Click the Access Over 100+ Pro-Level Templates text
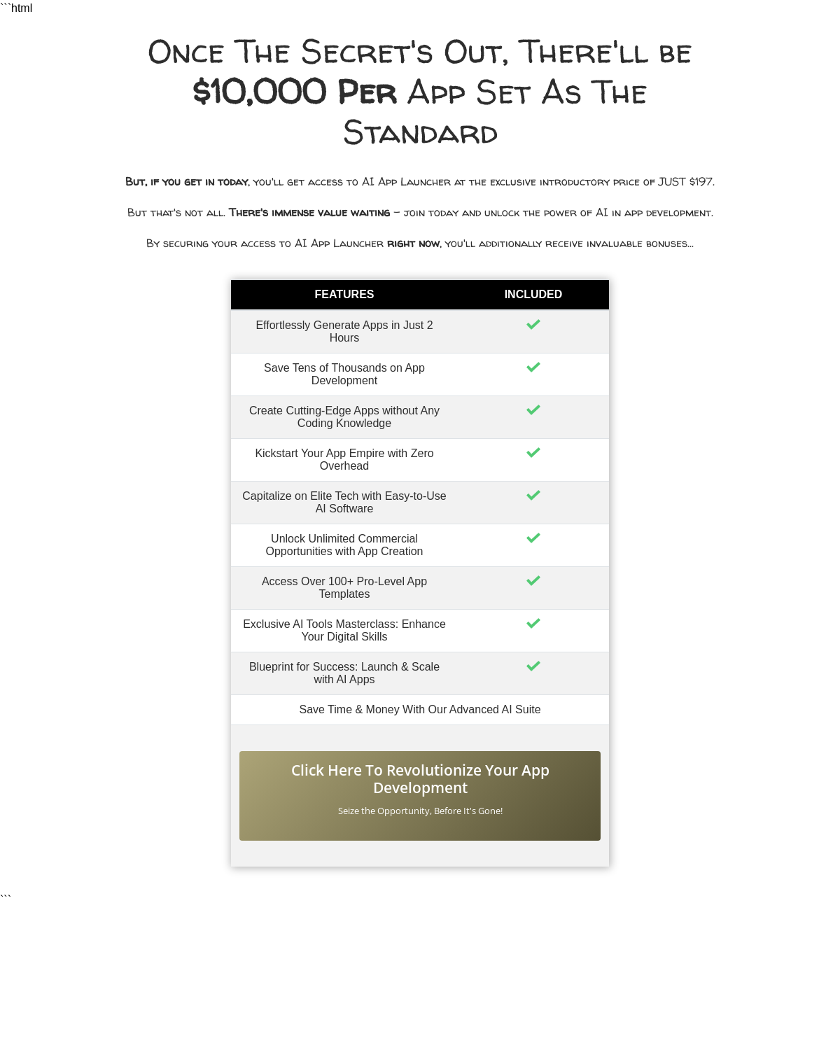This screenshot has width=840, height=1050. [344, 588]
